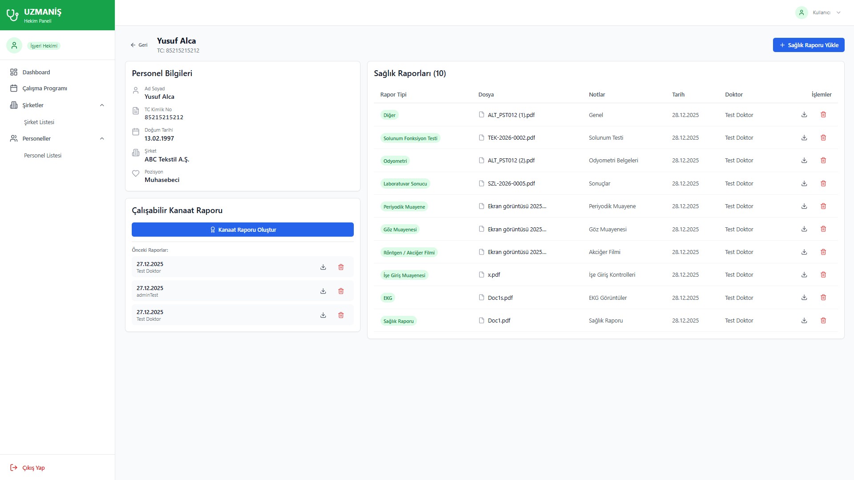854x480 pixels.
Task: Delete the first previous kanaat report
Action: pos(341,267)
